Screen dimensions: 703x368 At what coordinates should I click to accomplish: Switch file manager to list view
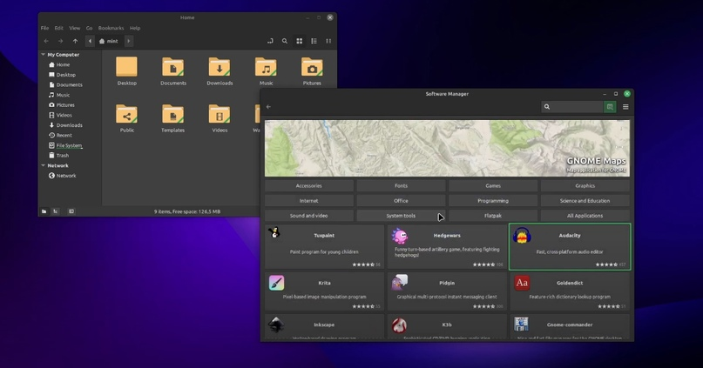(x=314, y=41)
